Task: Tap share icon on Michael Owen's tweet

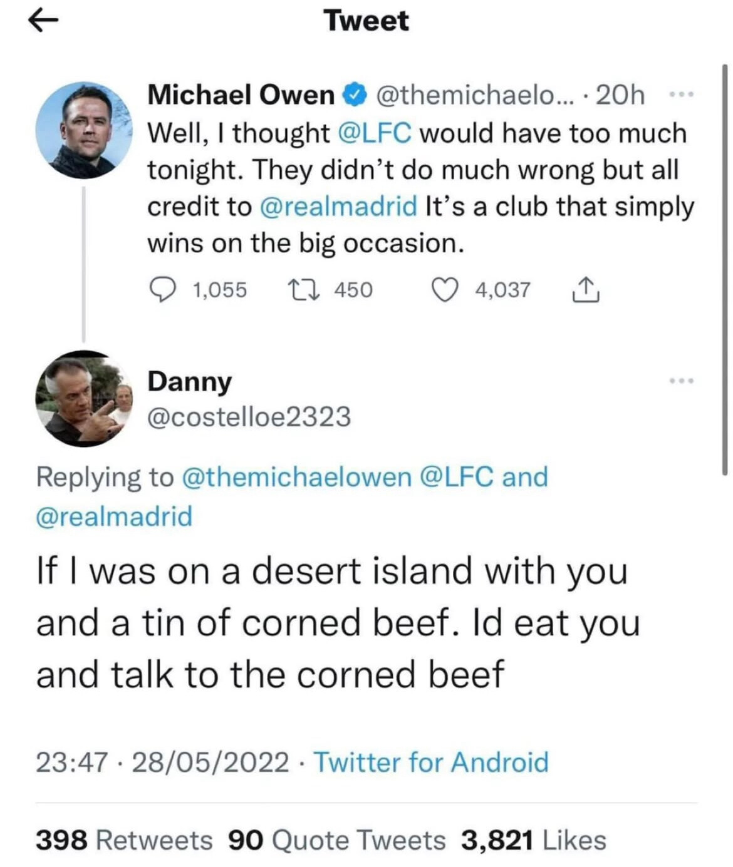Action: (x=586, y=289)
